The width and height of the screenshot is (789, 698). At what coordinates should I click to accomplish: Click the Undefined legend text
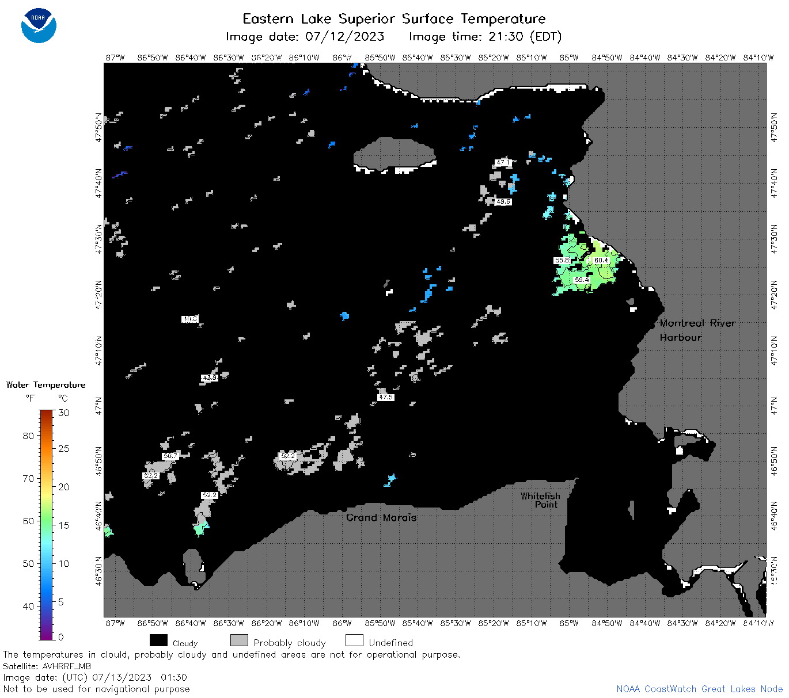(391, 643)
